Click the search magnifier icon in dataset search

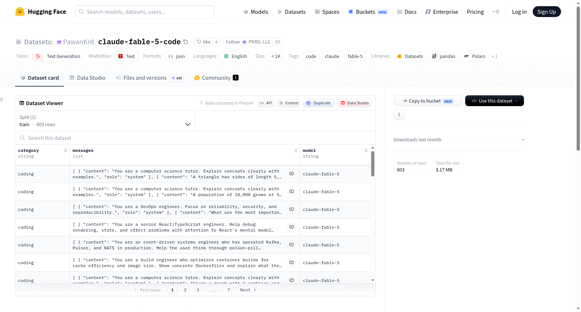23,138
